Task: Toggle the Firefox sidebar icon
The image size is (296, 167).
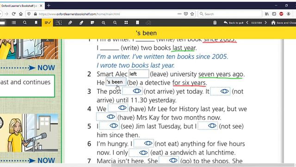Action: click(274, 14)
